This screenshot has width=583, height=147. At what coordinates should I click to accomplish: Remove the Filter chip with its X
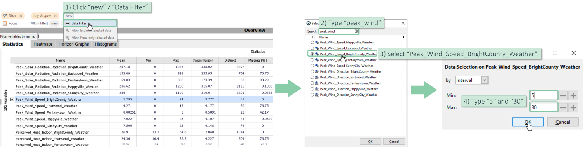click(21, 16)
